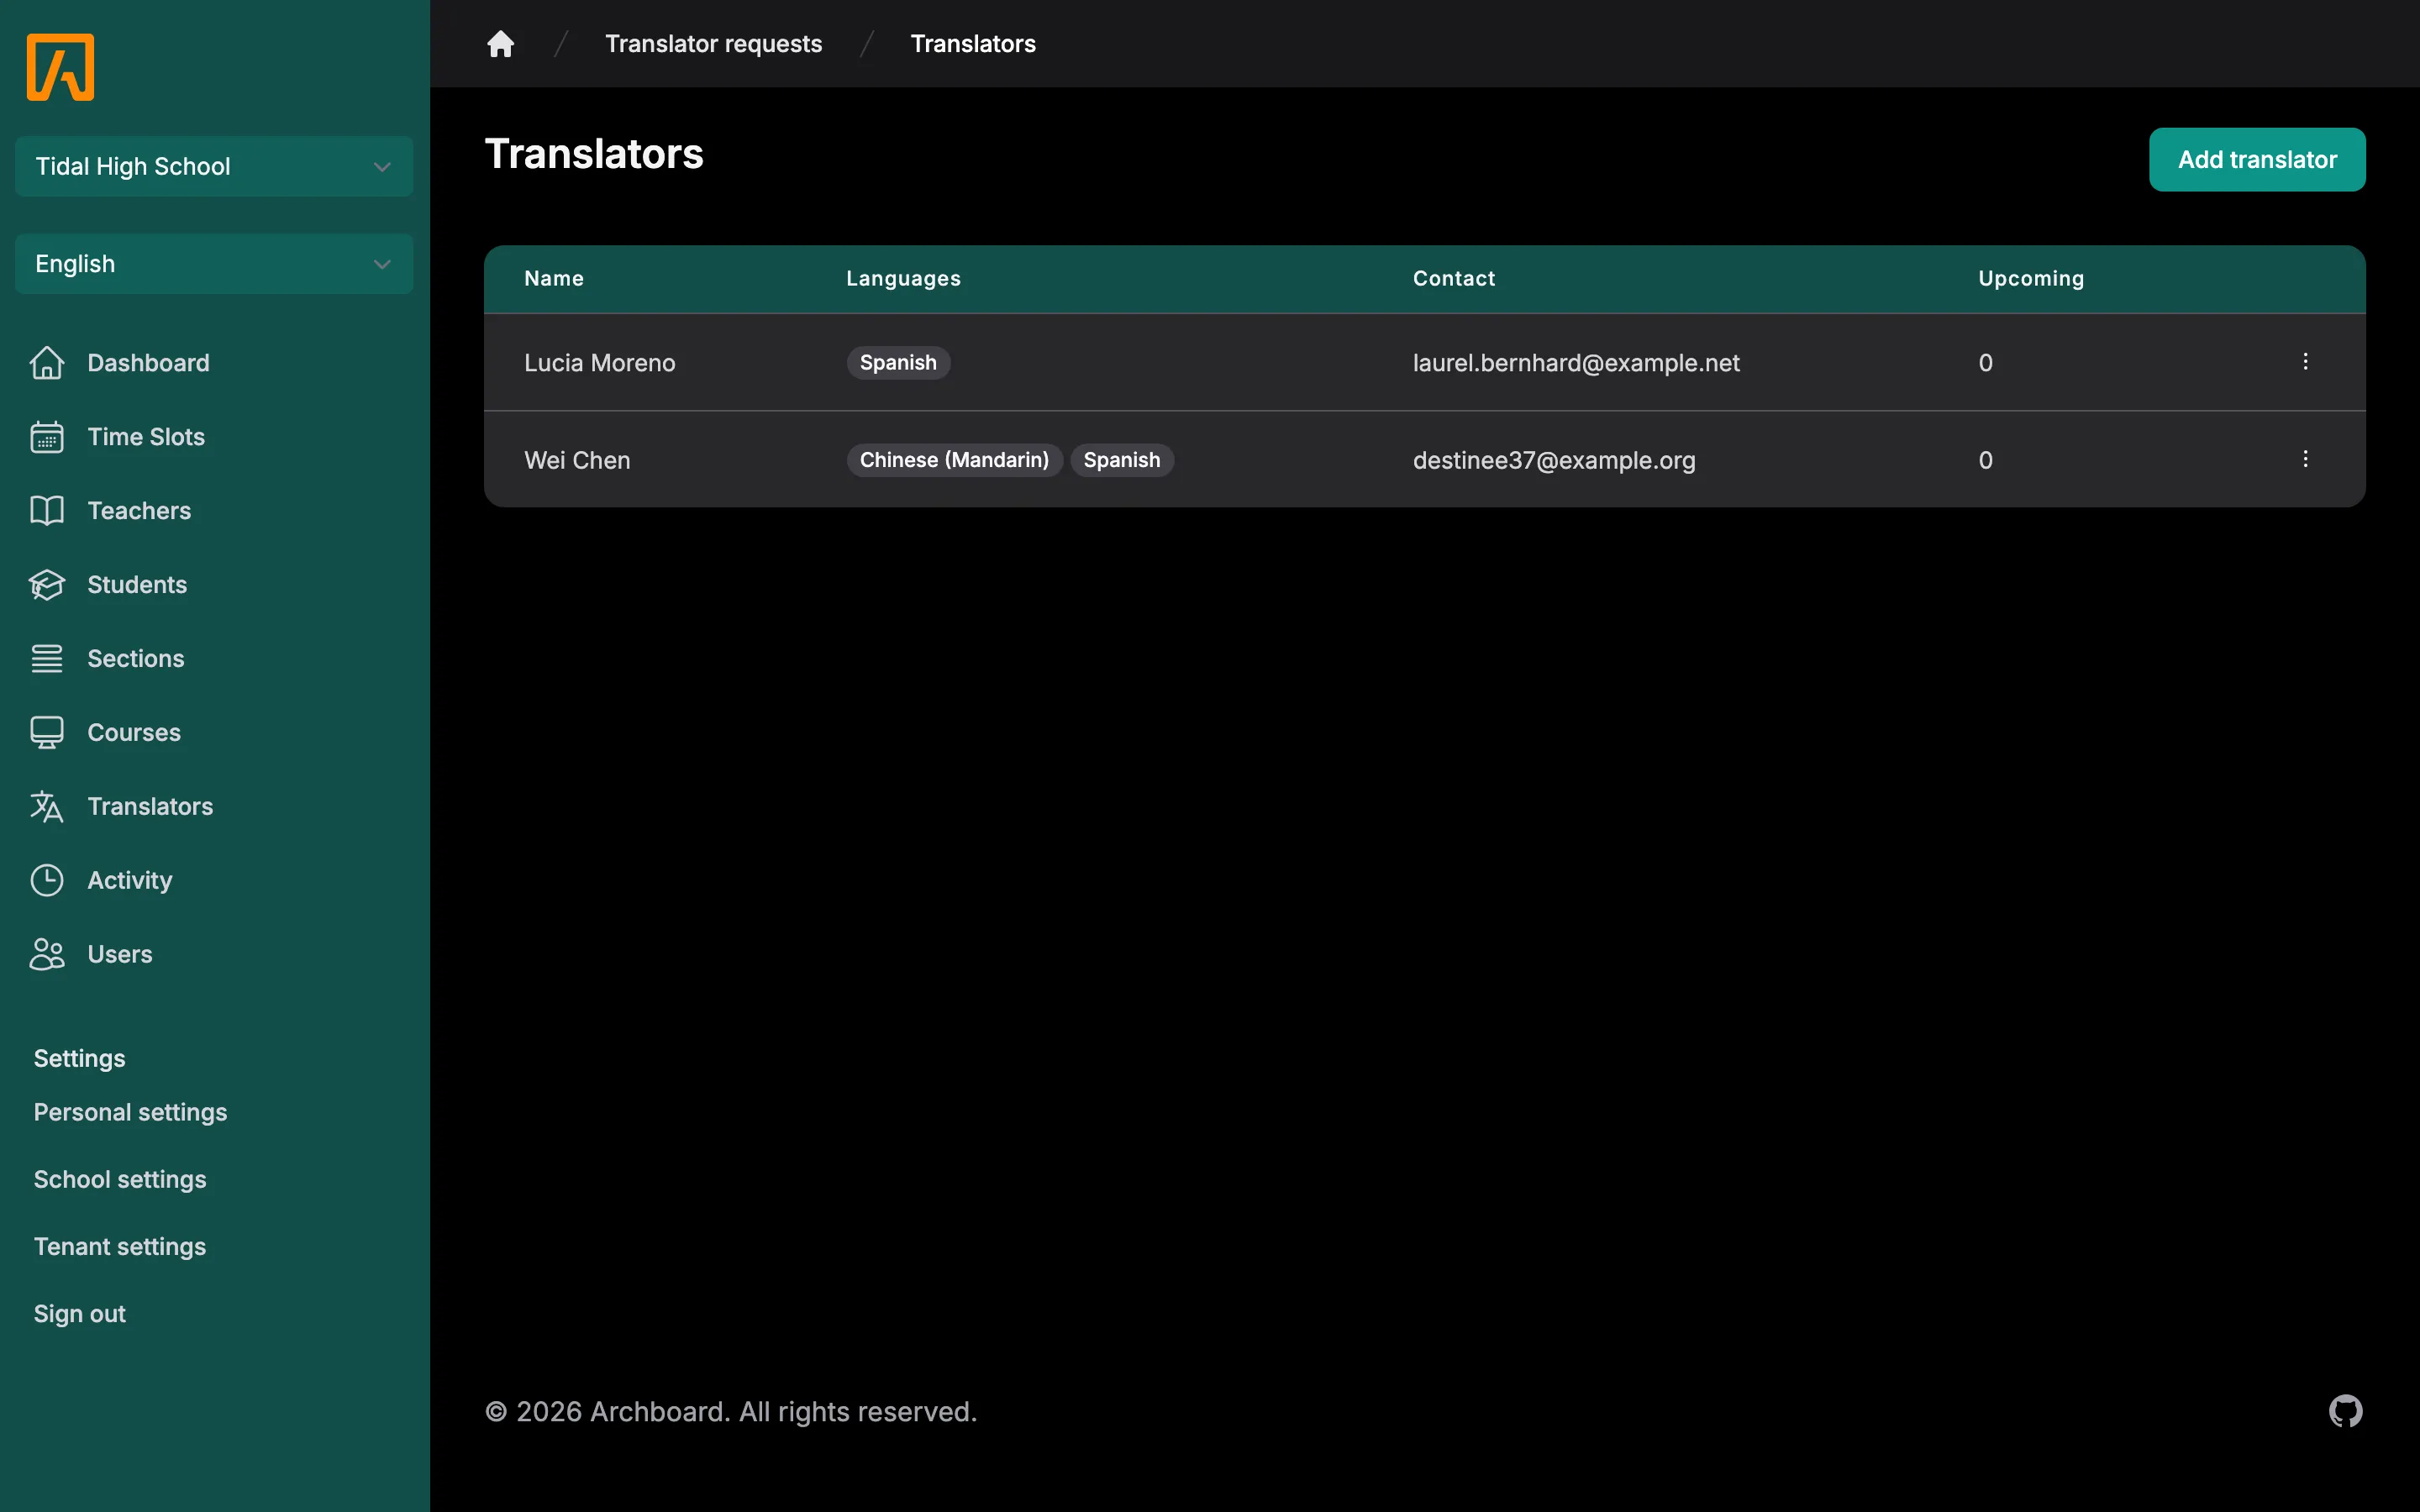Click email laurel.bernhard@example.net
The height and width of the screenshot is (1512, 2420).
point(1576,363)
